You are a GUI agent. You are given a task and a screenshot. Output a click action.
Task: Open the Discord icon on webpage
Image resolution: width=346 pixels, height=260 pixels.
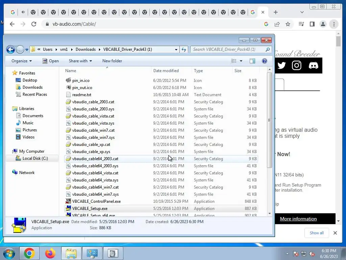click(x=313, y=65)
